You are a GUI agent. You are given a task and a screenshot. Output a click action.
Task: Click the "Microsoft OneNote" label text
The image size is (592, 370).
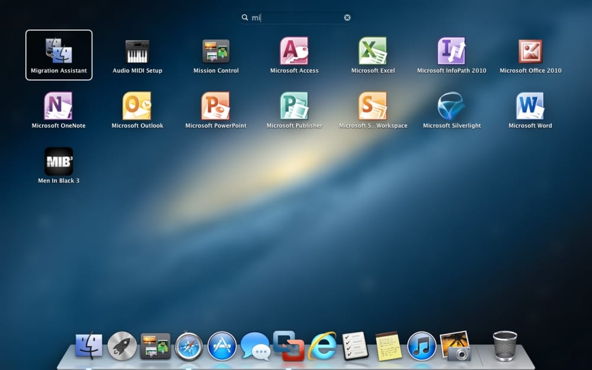(59, 126)
